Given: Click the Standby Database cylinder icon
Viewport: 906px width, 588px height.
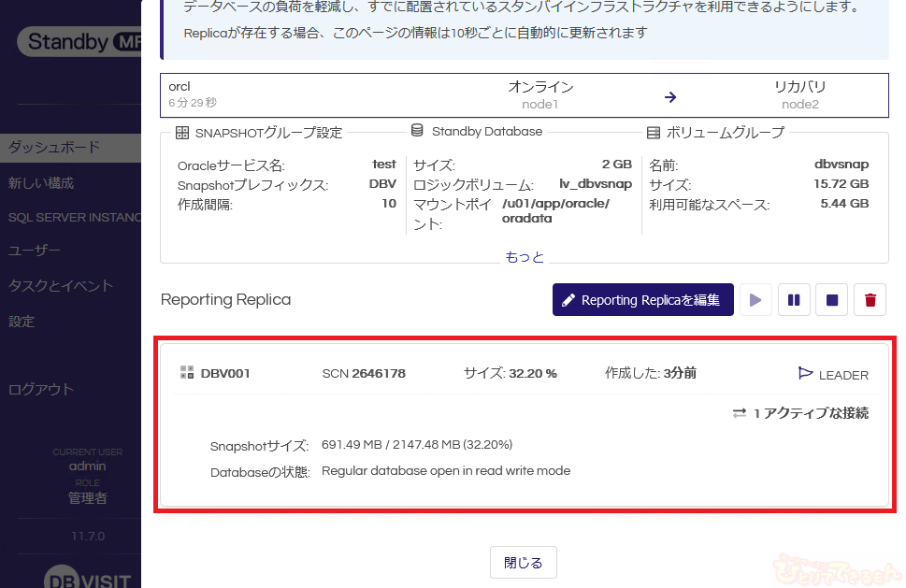Looking at the screenshot, I should tap(417, 131).
